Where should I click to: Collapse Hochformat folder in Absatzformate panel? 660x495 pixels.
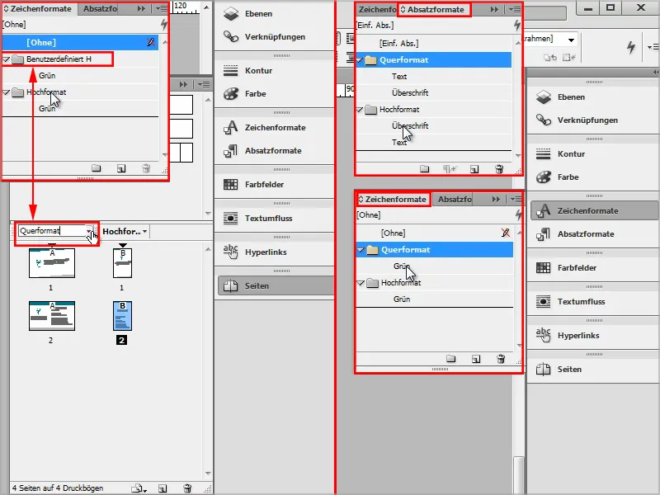[360, 110]
